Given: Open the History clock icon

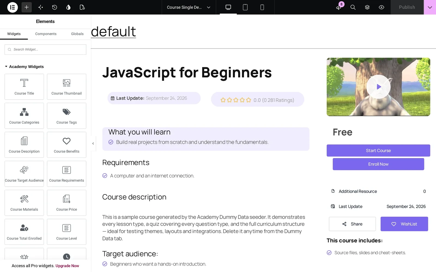Looking at the screenshot, I should pyautogui.click(x=55, y=7).
